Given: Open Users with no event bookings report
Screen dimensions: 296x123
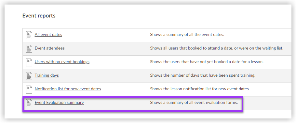Looking at the screenshot, I should [62, 61].
